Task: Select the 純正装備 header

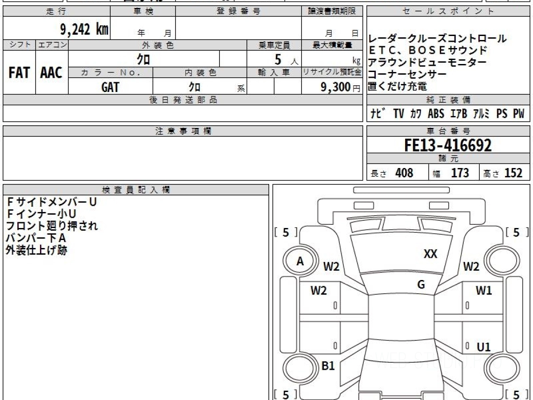Action: (x=448, y=100)
